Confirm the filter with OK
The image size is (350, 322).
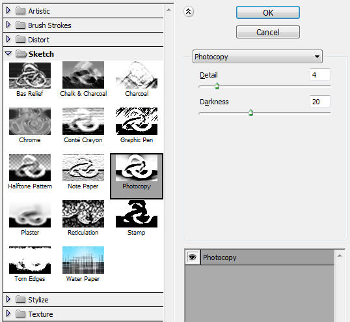coord(268,12)
